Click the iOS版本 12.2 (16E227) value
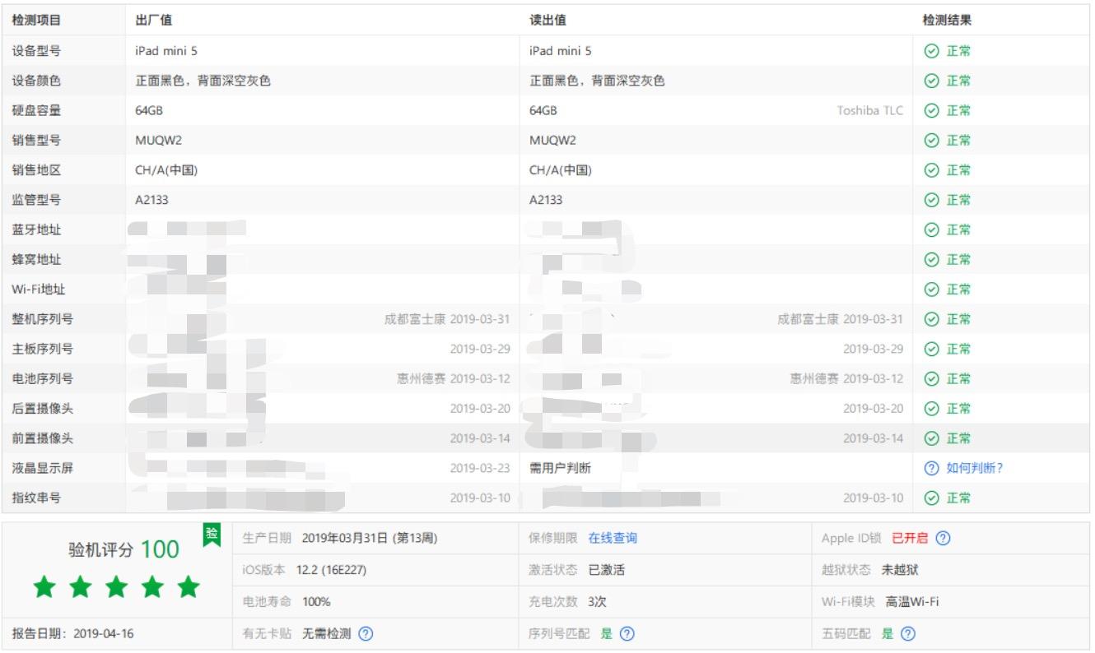The image size is (1095, 653). [x=331, y=570]
